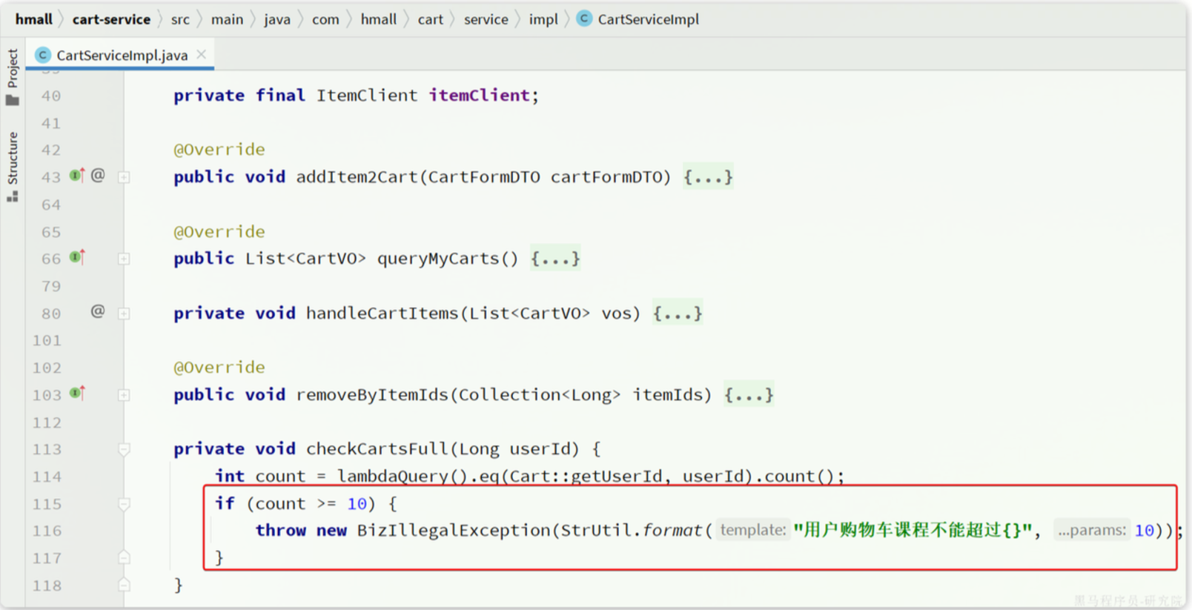Click the implements-method gutter icon beside removeByItemIds
The width and height of the screenshot is (1192, 610).
[77, 393]
